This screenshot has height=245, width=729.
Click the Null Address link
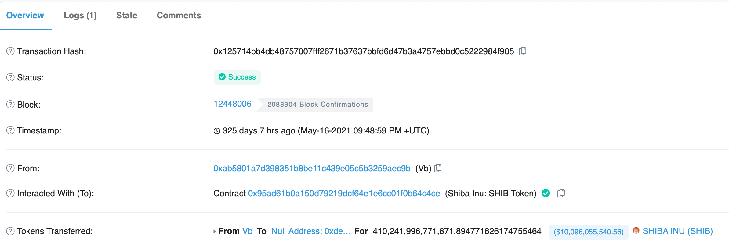(311, 231)
